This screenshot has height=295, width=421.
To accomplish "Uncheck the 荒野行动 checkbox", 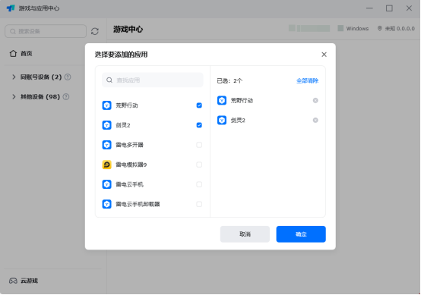I will 199,105.
